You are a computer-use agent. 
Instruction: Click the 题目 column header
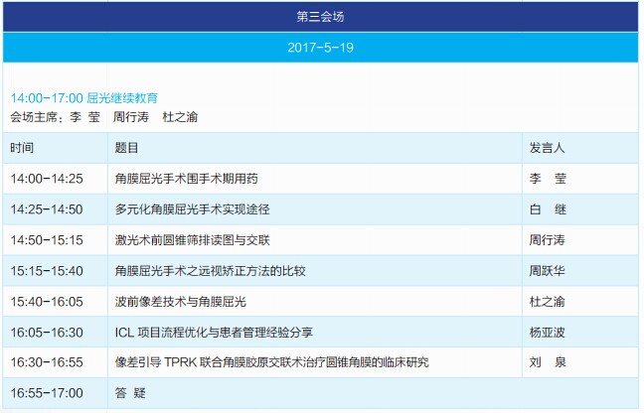coord(126,148)
